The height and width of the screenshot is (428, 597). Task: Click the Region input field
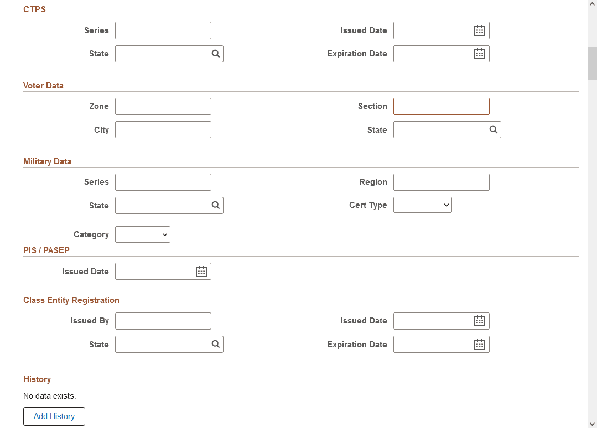pyautogui.click(x=441, y=182)
